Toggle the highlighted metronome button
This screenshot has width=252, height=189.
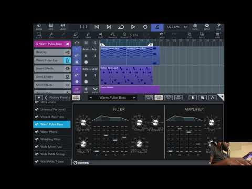157,27
